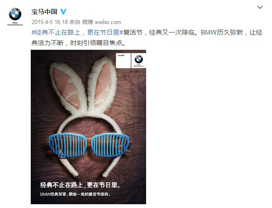Expand the post options chevron menu
The width and height of the screenshot is (272, 208).
260,7
